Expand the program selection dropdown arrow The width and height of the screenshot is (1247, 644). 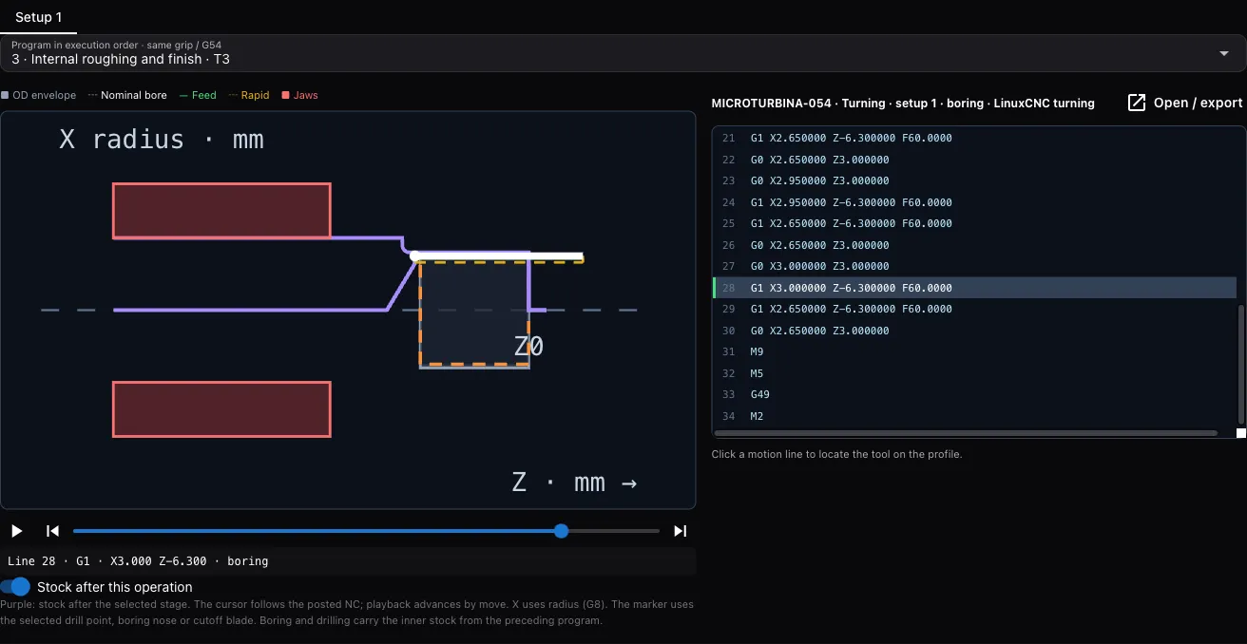point(1224,53)
